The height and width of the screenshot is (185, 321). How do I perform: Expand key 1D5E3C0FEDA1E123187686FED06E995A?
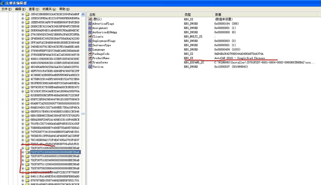[x=23, y=18]
